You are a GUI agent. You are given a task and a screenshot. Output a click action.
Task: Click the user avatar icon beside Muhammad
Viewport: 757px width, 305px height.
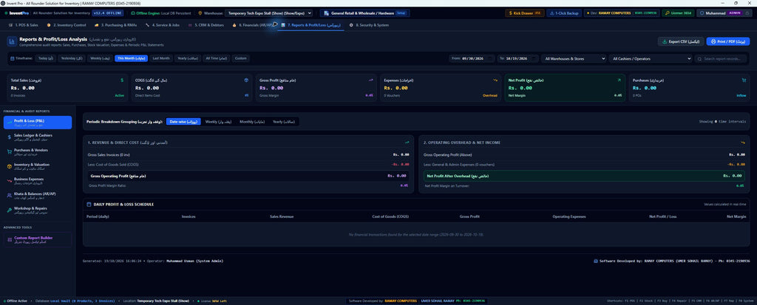[702, 13]
